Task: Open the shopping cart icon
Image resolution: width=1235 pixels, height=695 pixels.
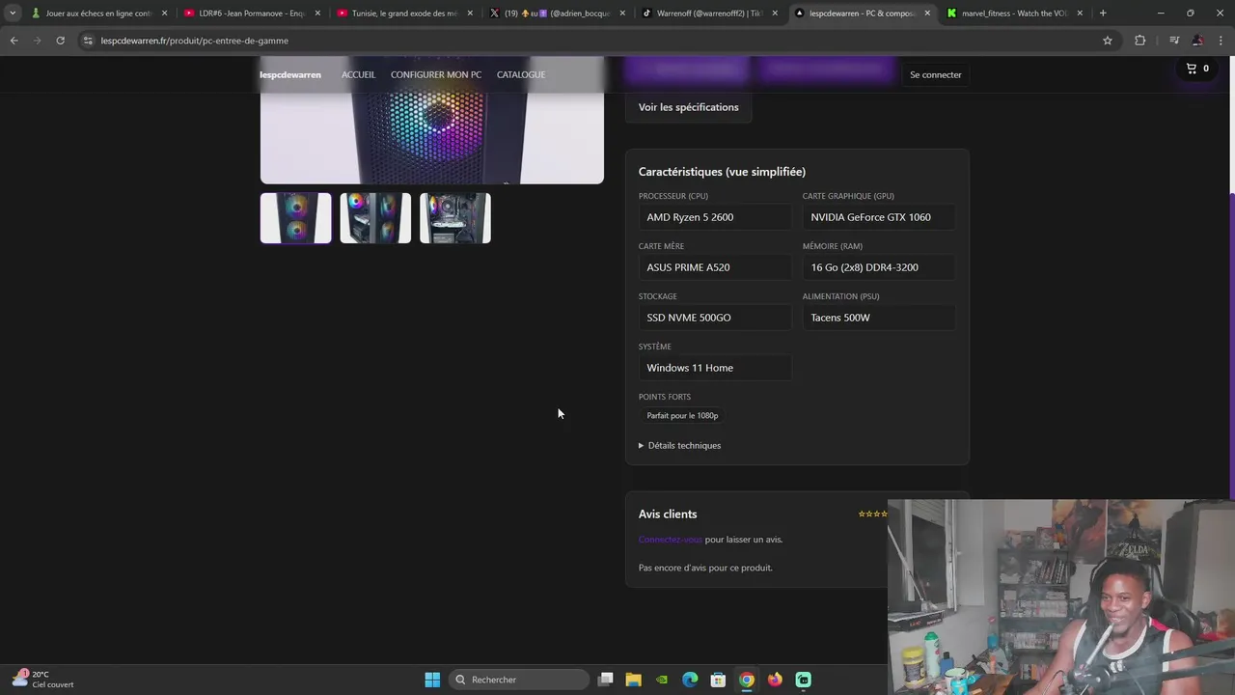Action: [1192, 69]
